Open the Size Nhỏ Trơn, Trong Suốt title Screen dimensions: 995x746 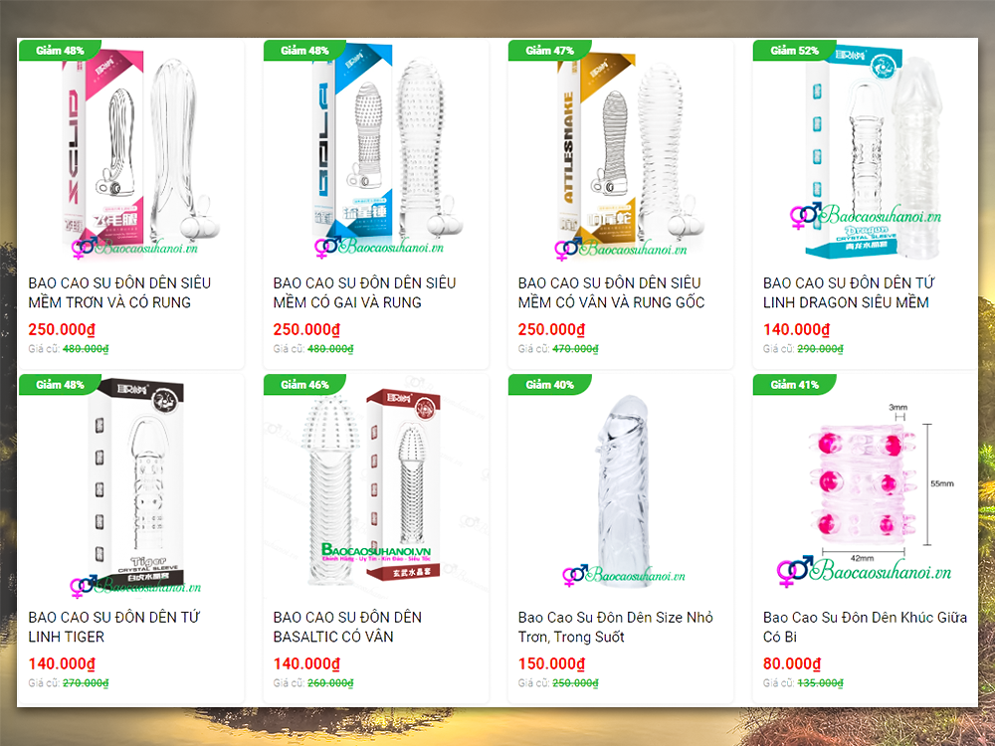click(616, 627)
